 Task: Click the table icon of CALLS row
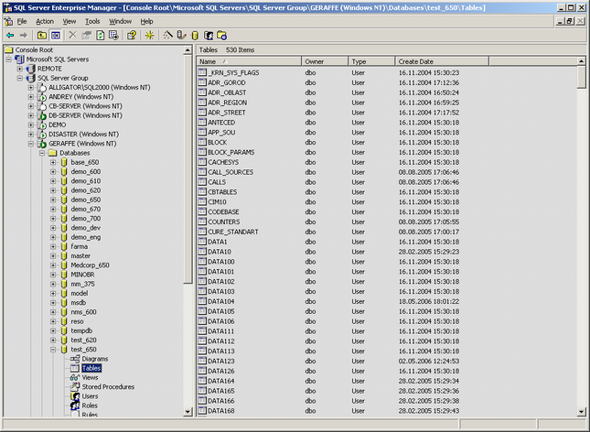click(202, 182)
